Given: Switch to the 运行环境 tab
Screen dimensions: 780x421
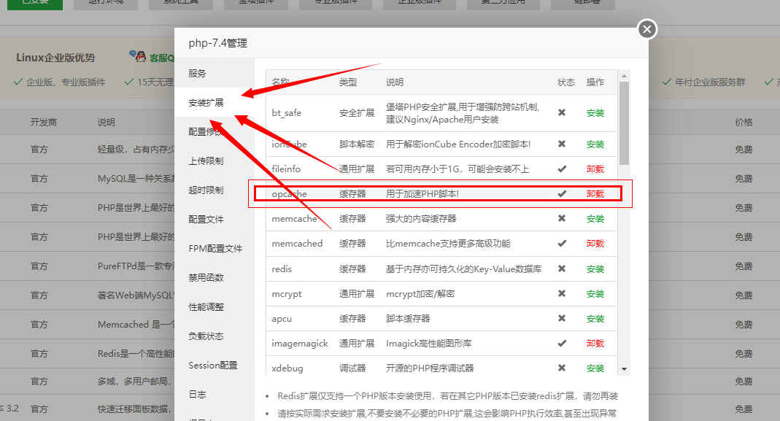Looking at the screenshot, I should point(105,3).
